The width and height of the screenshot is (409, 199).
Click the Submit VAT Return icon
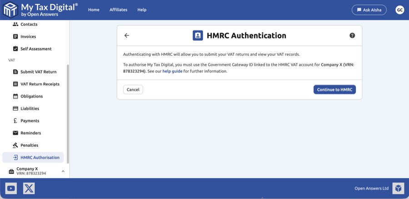point(15,72)
